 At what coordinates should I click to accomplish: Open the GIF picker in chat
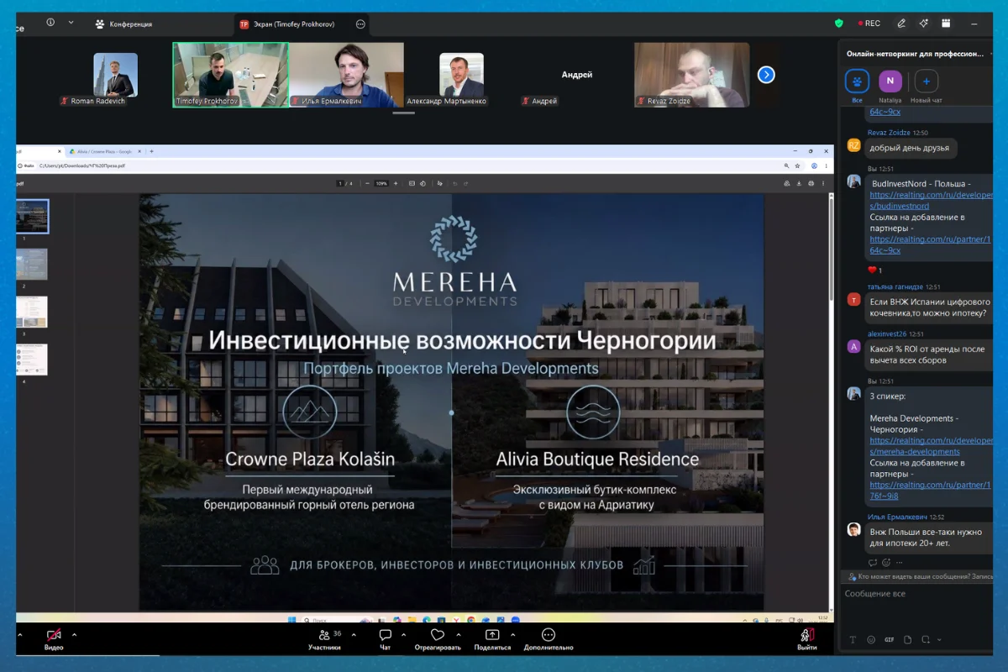pos(889,640)
